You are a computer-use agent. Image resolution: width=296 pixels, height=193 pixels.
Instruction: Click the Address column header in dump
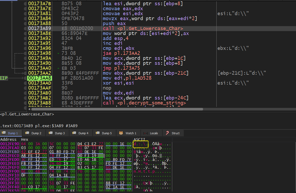click(x=8, y=139)
